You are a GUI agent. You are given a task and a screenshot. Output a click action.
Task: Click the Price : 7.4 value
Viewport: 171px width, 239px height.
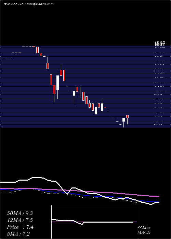click(20, 227)
